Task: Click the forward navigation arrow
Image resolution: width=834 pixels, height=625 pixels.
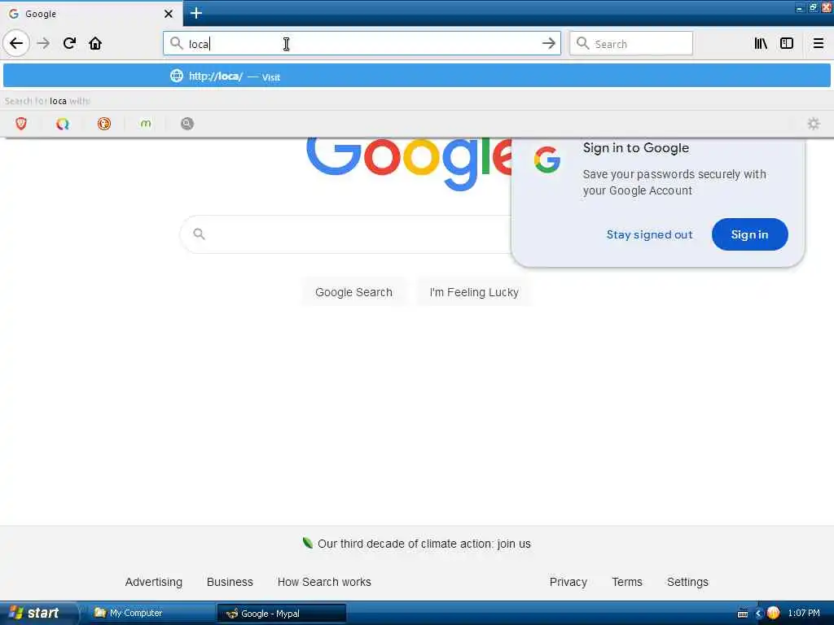Action: (x=44, y=43)
